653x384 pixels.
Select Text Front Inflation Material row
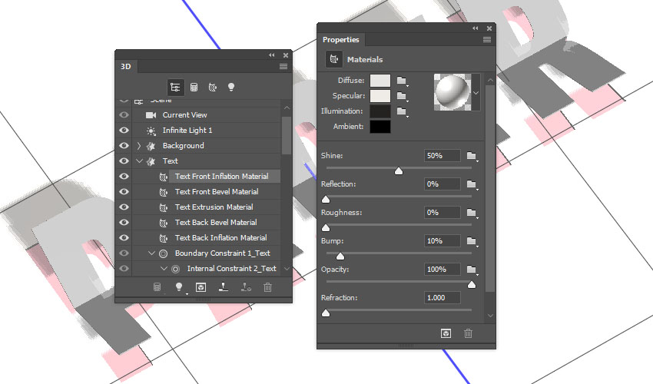point(206,177)
